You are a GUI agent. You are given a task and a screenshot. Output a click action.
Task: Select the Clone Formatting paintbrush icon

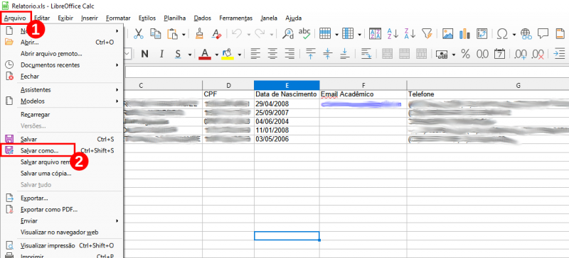coord(199,33)
